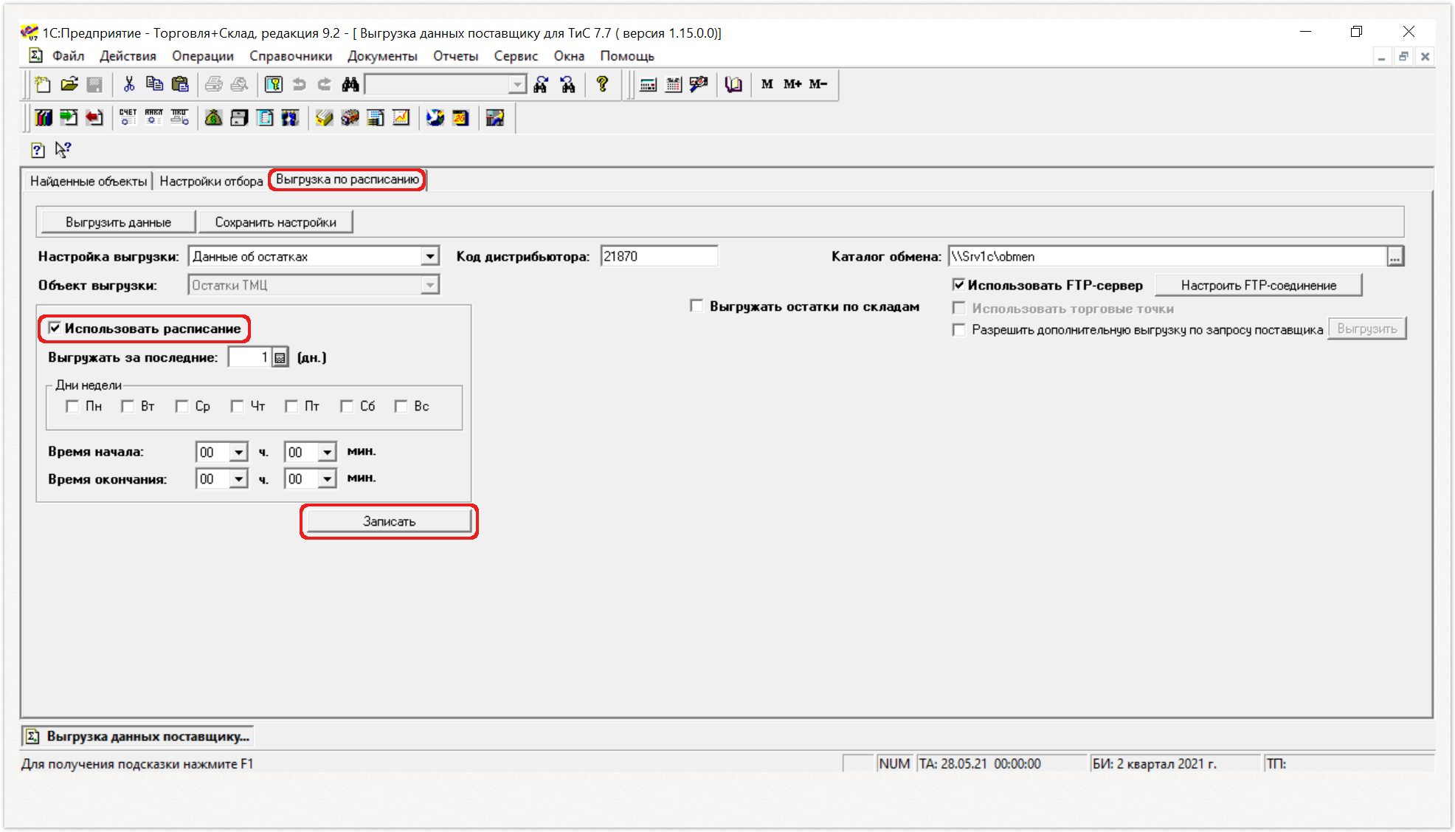Switch to Настройки отбора tab
This screenshot has width=1455, height=832.
[211, 181]
